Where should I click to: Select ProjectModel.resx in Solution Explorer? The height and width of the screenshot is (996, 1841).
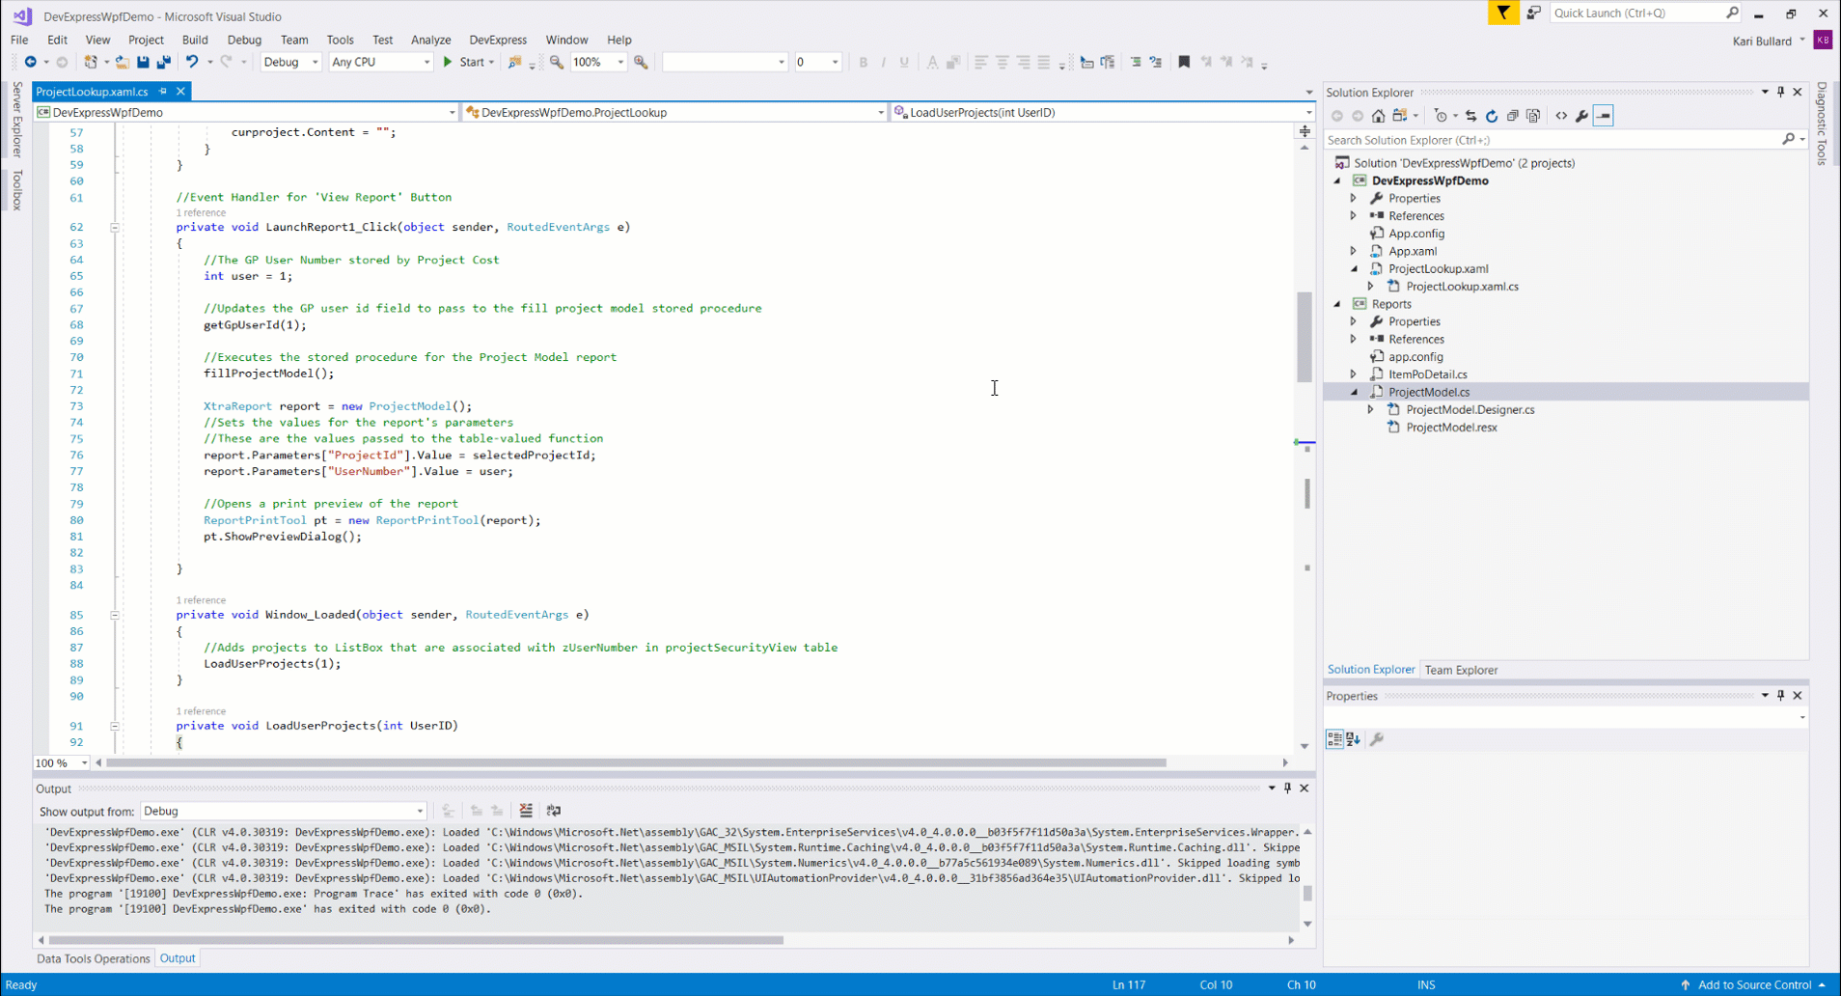point(1451,428)
